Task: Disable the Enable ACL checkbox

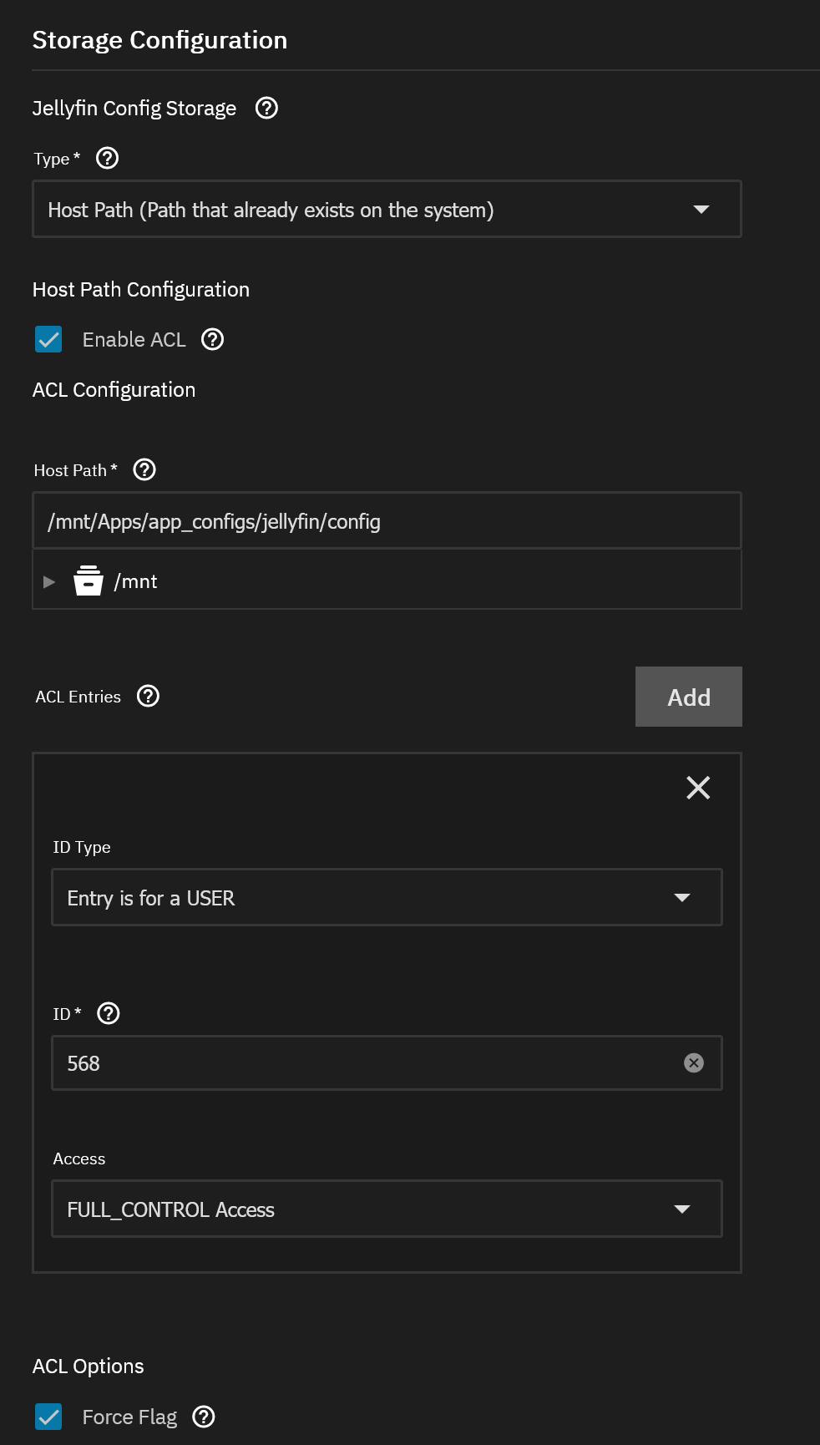Action: [x=48, y=340]
